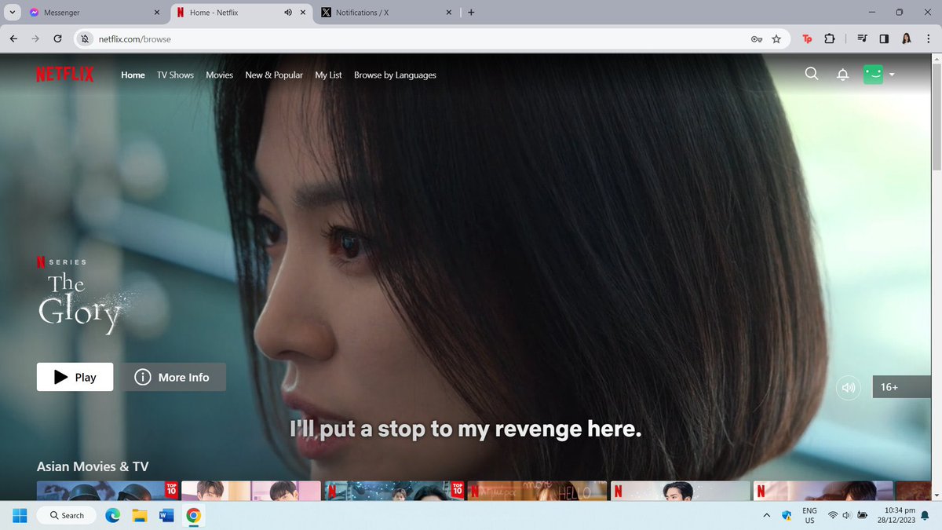Open Netflix search
Screen dimensions: 942x530
click(812, 74)
